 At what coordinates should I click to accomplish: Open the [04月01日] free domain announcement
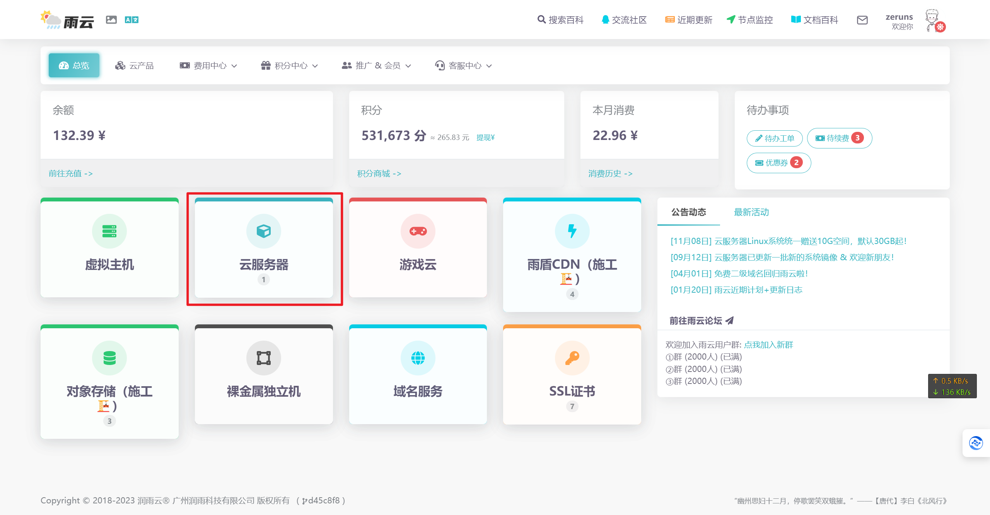pyautogui.click(x=739, y=274)
